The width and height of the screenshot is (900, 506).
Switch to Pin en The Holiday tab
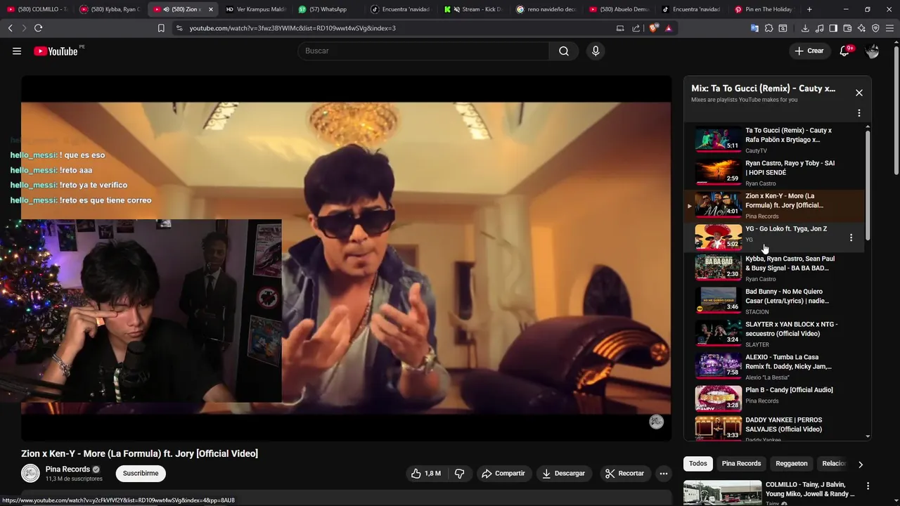(764, 9)
